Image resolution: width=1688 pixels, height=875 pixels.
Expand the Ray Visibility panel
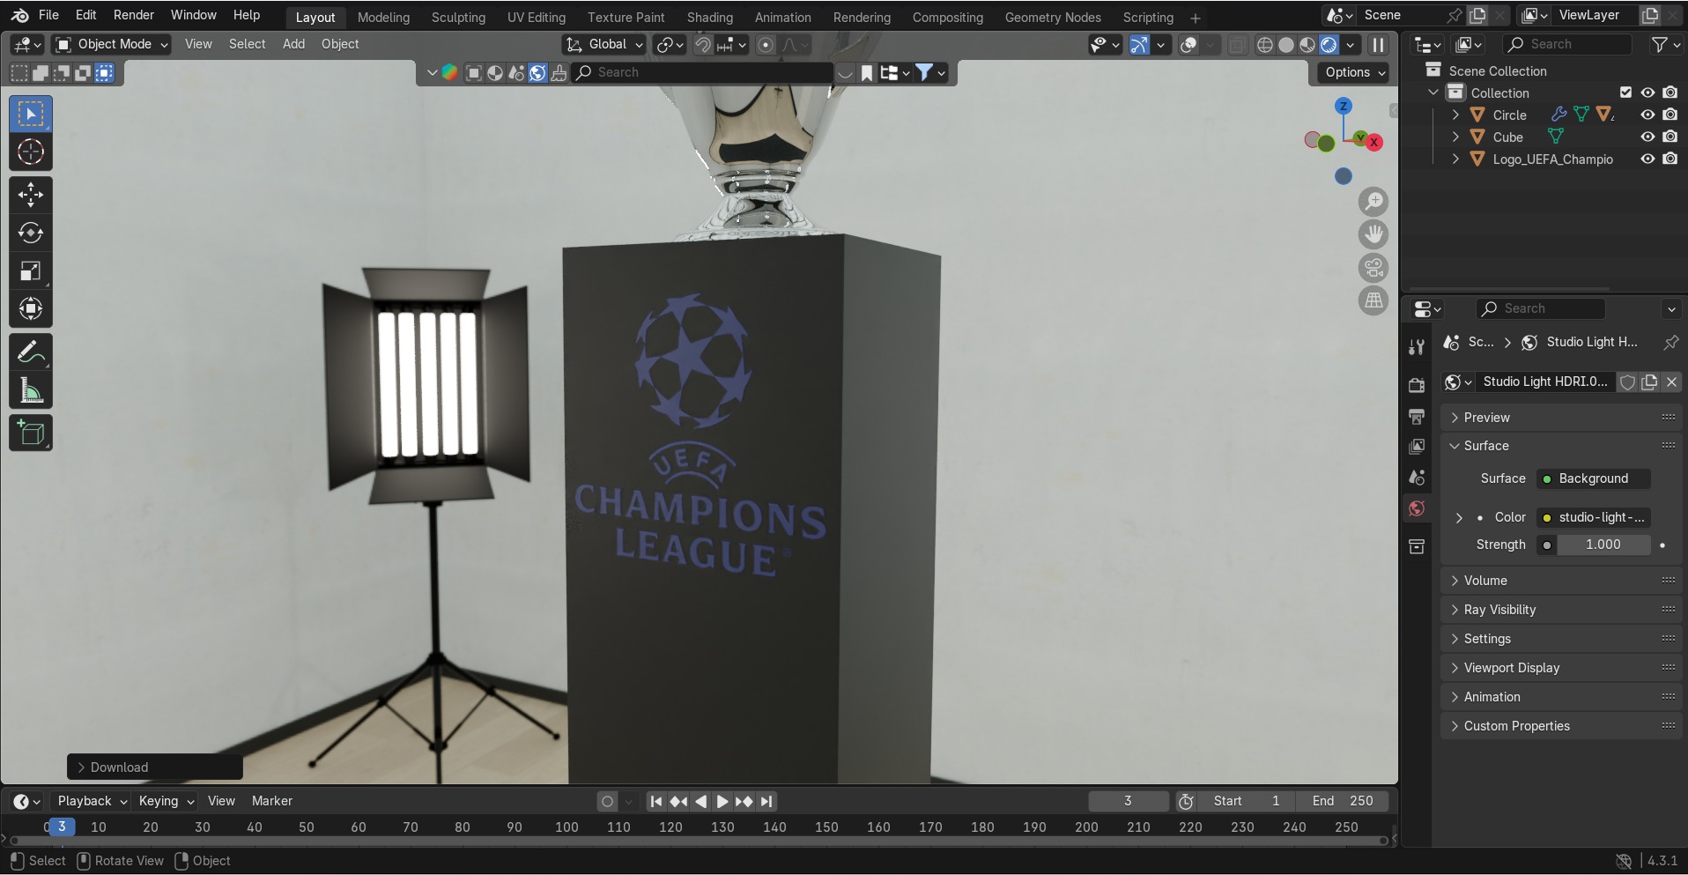coord(1560,610)
